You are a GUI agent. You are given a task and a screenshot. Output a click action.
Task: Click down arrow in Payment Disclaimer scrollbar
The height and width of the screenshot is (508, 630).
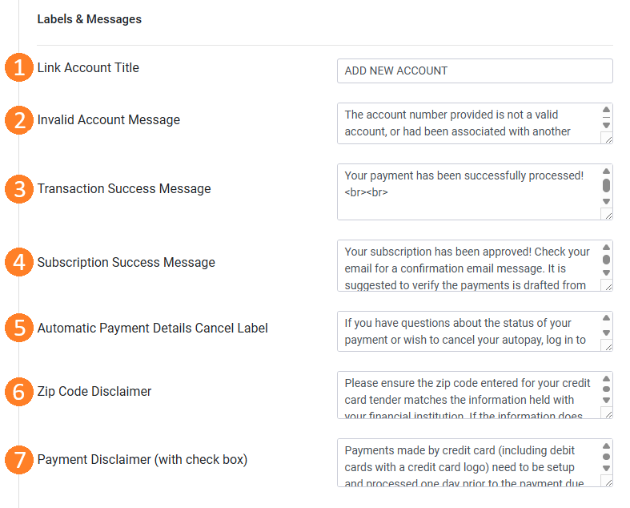click(x=606, y=468)
